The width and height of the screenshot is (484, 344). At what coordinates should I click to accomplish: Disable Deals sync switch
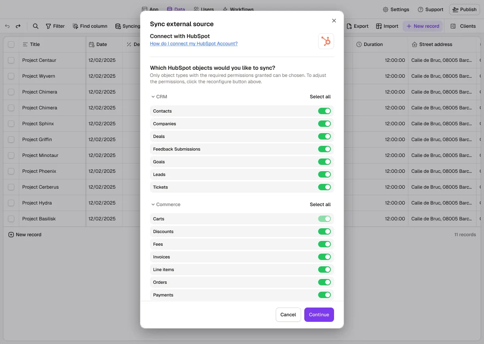(325, 136)
